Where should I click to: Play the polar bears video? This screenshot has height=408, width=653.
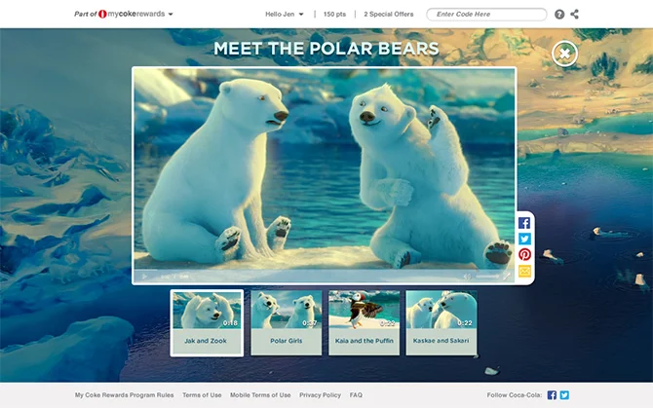tap(144, 277)
